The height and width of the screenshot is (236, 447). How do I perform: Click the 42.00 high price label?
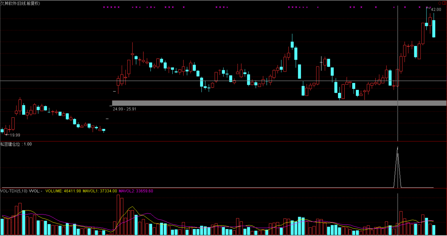tap(436, 10)
